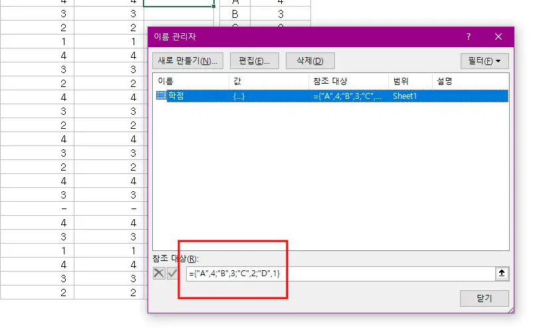Viewport: 545px width, 332px height.
Task: Select the 학점 name row
Action: coord(332,96)
